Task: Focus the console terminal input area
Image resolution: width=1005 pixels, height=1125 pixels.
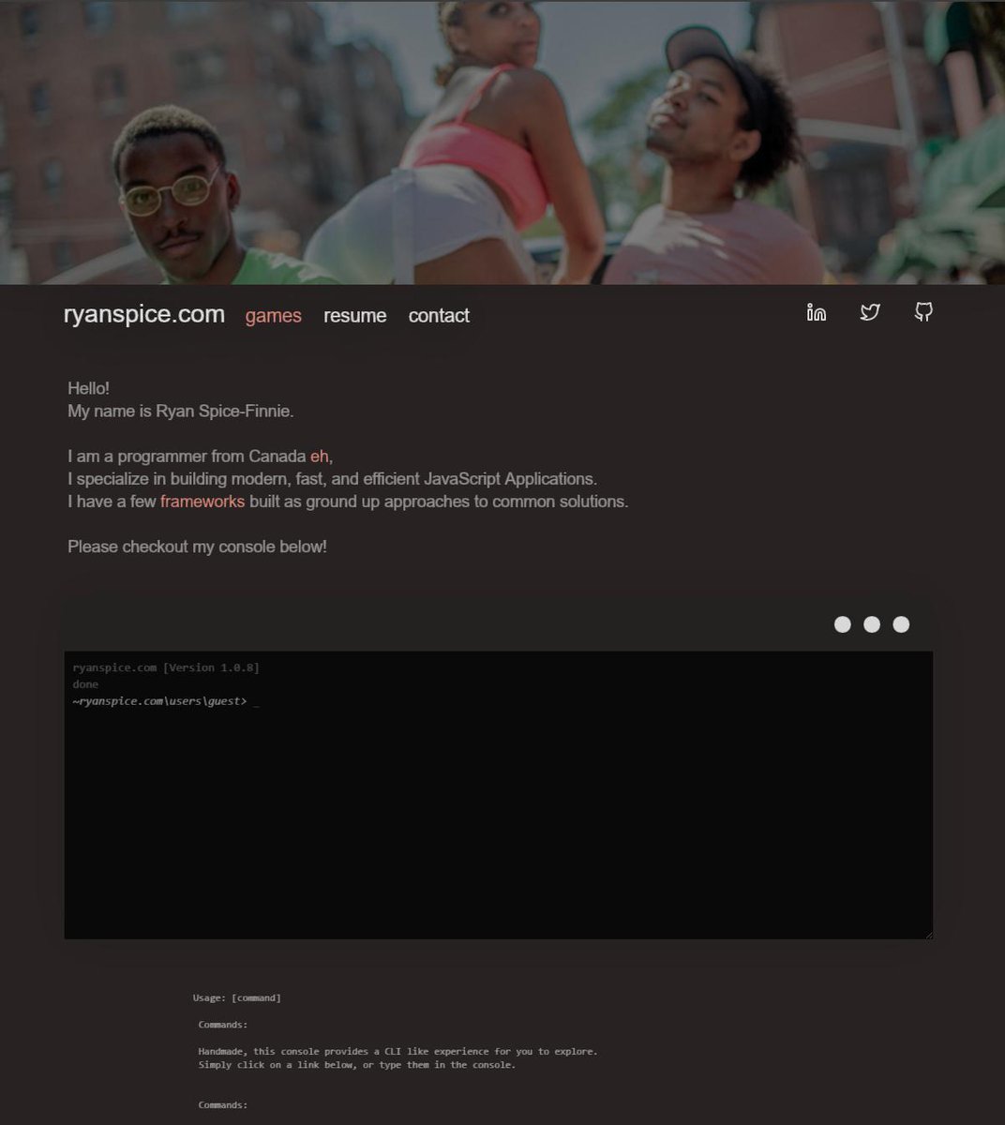Action: click(x=499, y=795)
